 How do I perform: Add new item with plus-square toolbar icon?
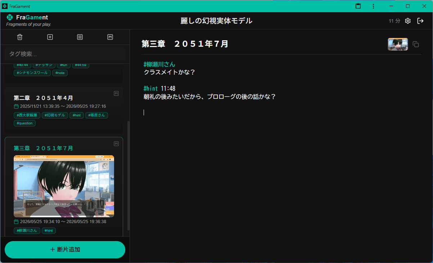click(x=50, y=37)
